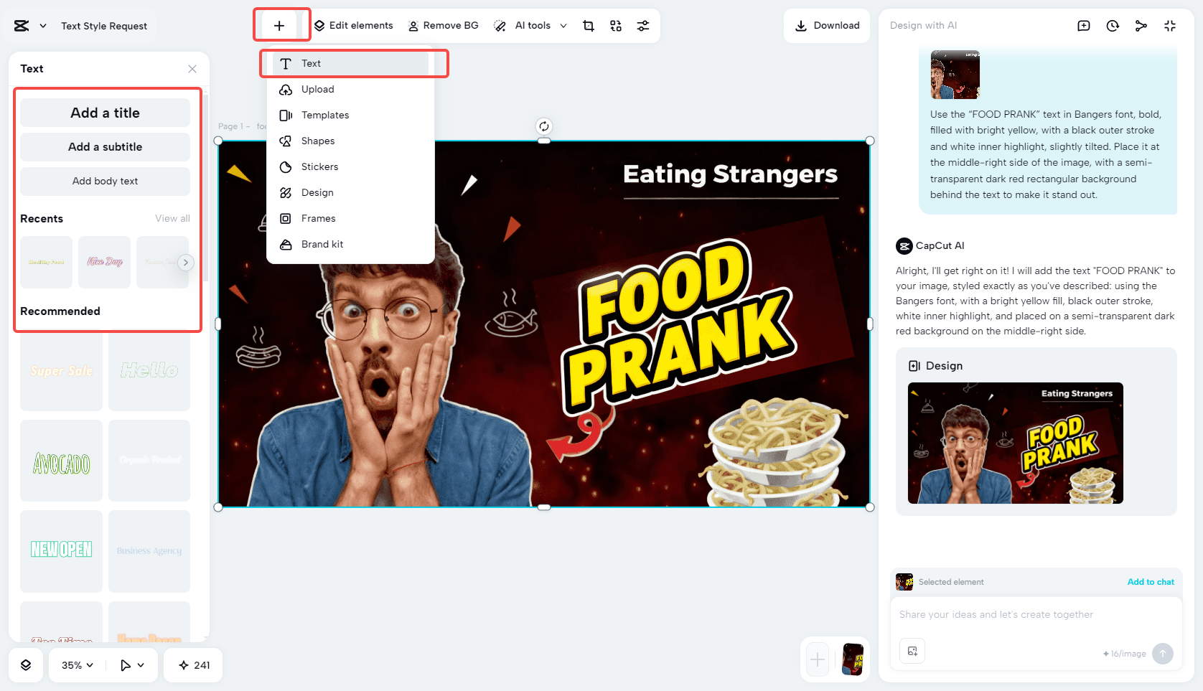1203x691 pixels.
Task: Start a new chat in Design with AI panel
Action: click(x=1084, y=25)
